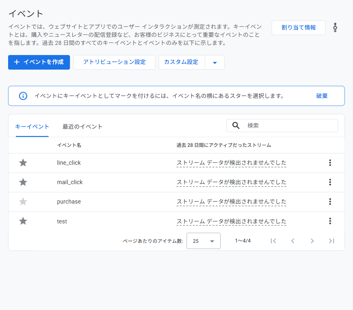Expand the カスタム設定 dropdown arrow
This screenshot has width=353, height=310.
[215, 62]
